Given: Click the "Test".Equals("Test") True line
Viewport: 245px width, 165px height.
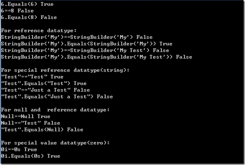Looking at the screenshot, I should tap(44, 83).
